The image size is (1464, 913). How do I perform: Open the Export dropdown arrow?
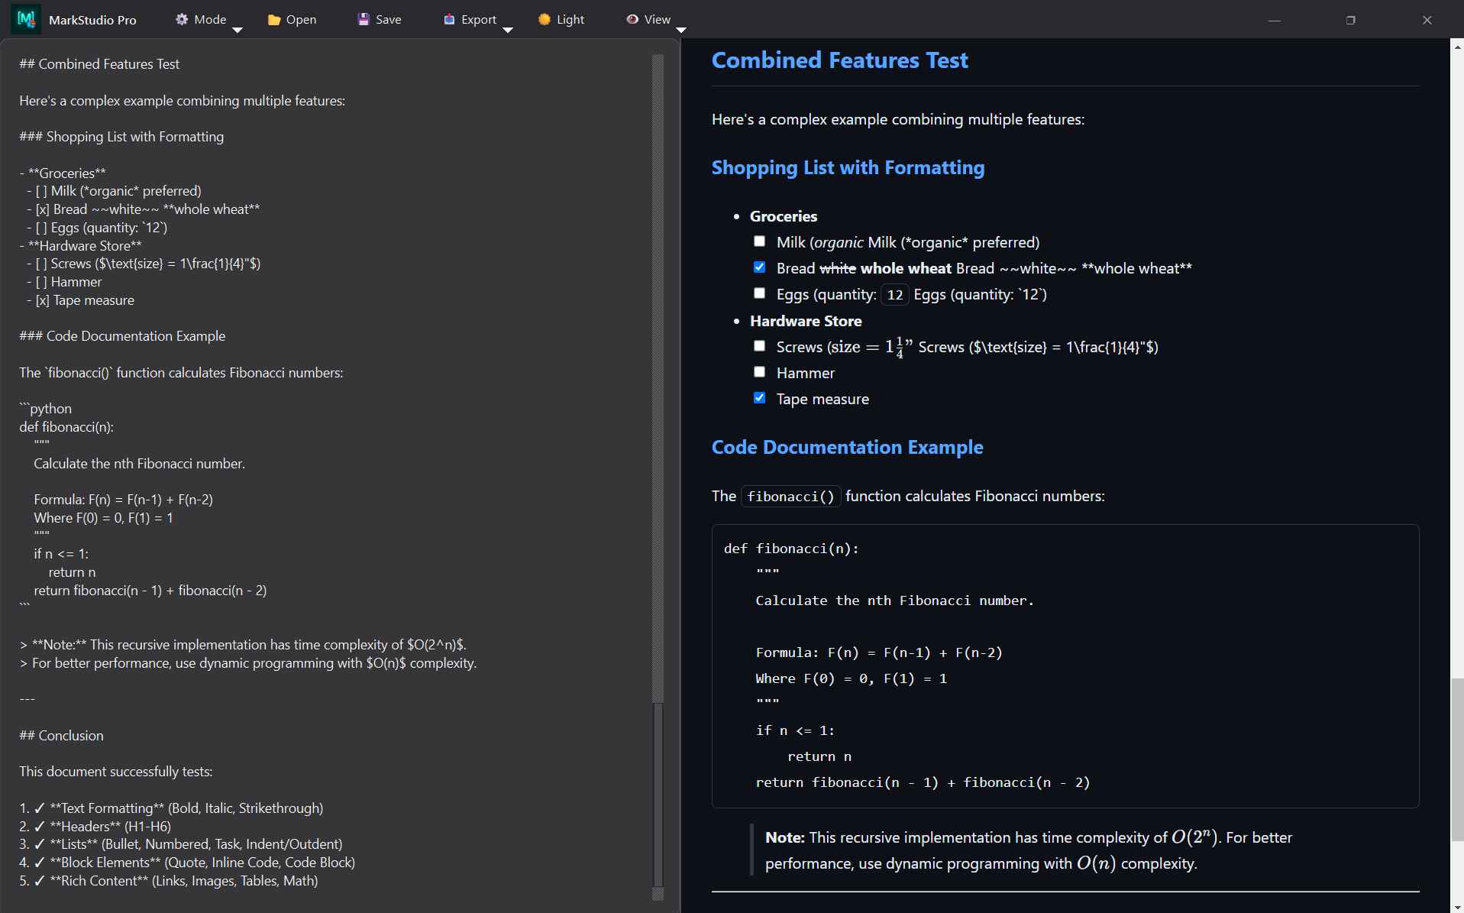(508, 30)
